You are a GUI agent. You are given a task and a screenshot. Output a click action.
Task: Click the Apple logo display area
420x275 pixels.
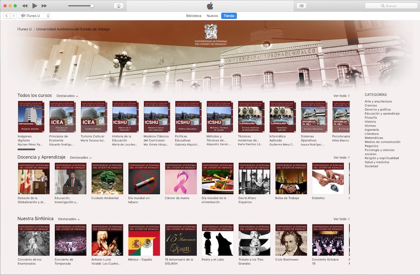(x=210, y=6)
